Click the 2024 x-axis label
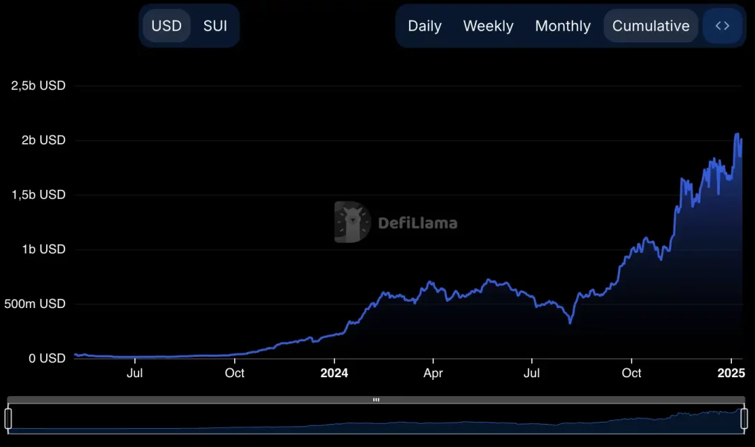Image resolution: width=755 pixels, height=447 pixels. point(334,373)
